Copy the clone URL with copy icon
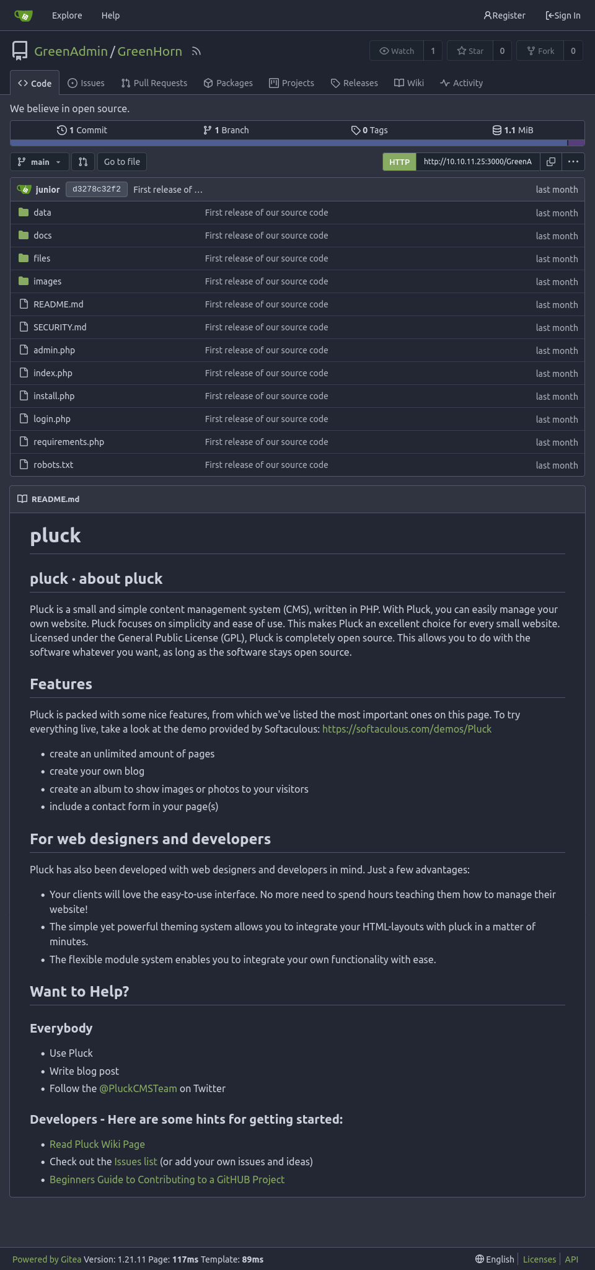 coord(551,162)
